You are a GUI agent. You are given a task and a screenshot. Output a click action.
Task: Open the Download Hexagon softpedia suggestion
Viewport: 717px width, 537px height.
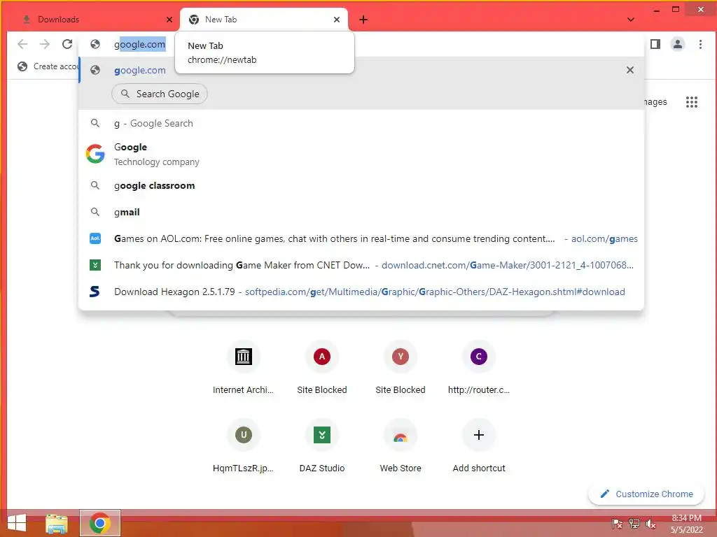tap(361, 292)
